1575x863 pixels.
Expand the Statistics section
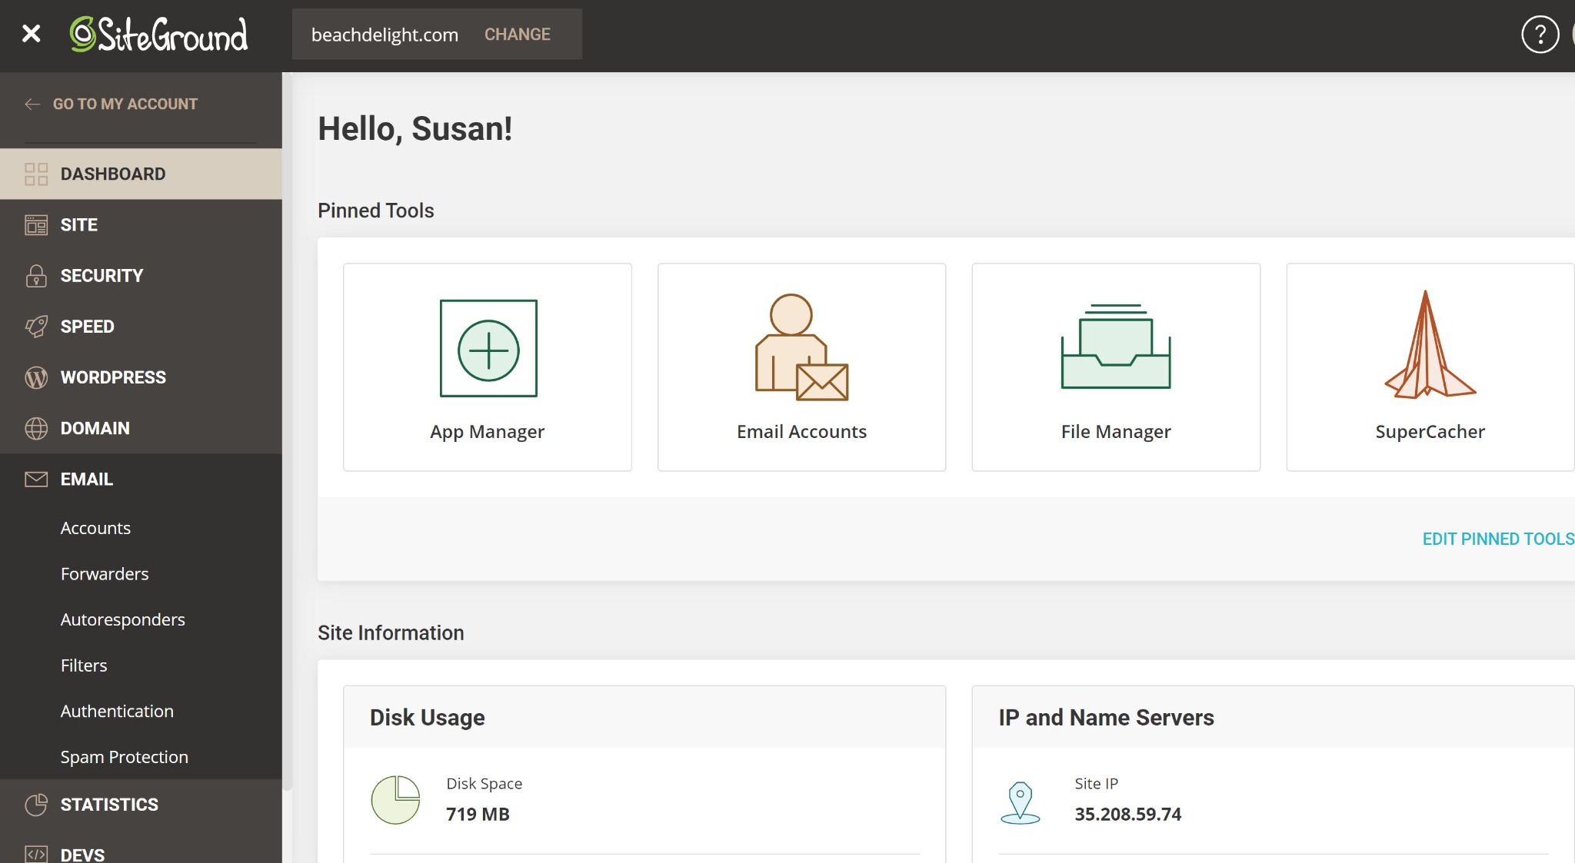[x=108, y=804]
